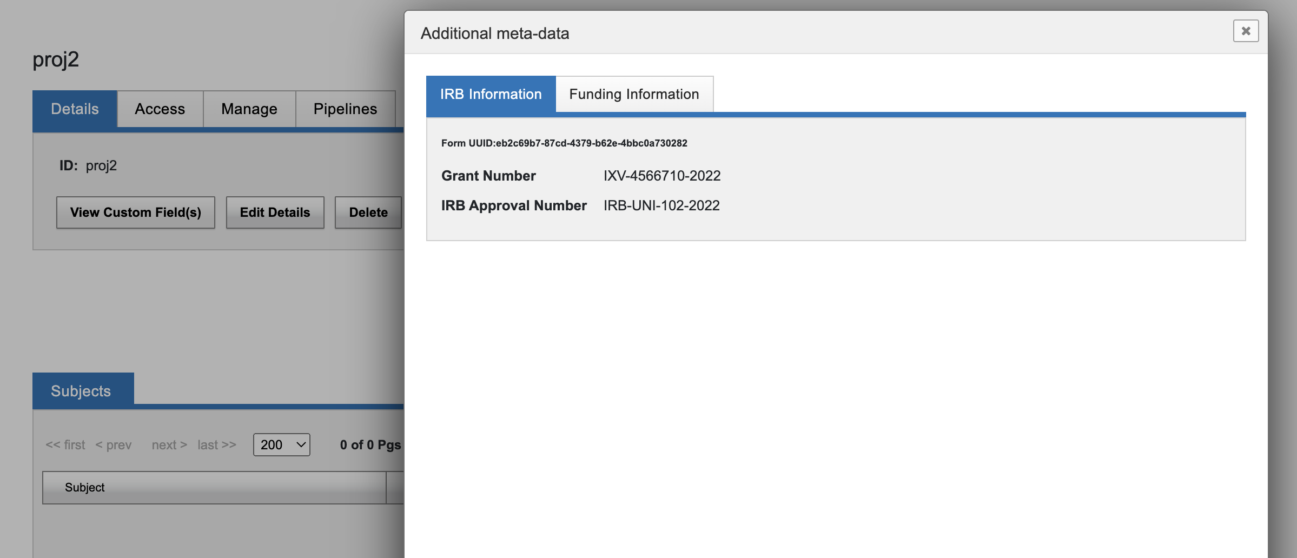Click the View Custom Field(s) button
The height and width of the screenshot is (558, 1297).
pos(135,212)
